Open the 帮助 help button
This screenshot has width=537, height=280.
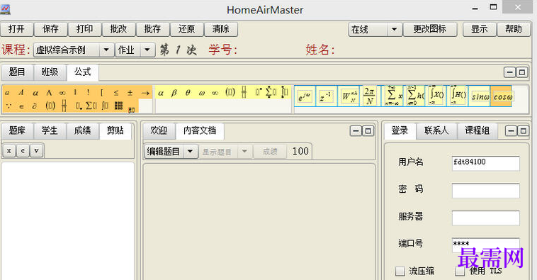[514, 29]
